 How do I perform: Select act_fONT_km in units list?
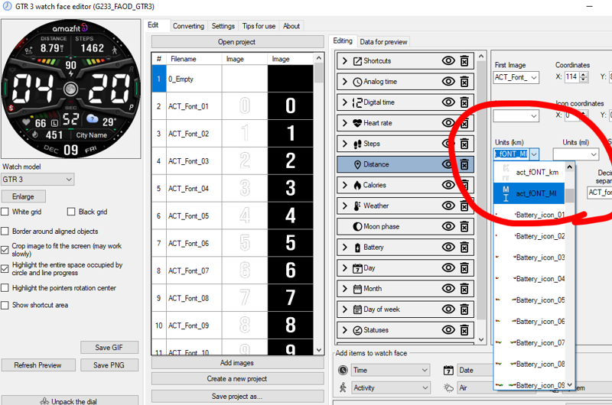tap(529, 172)
